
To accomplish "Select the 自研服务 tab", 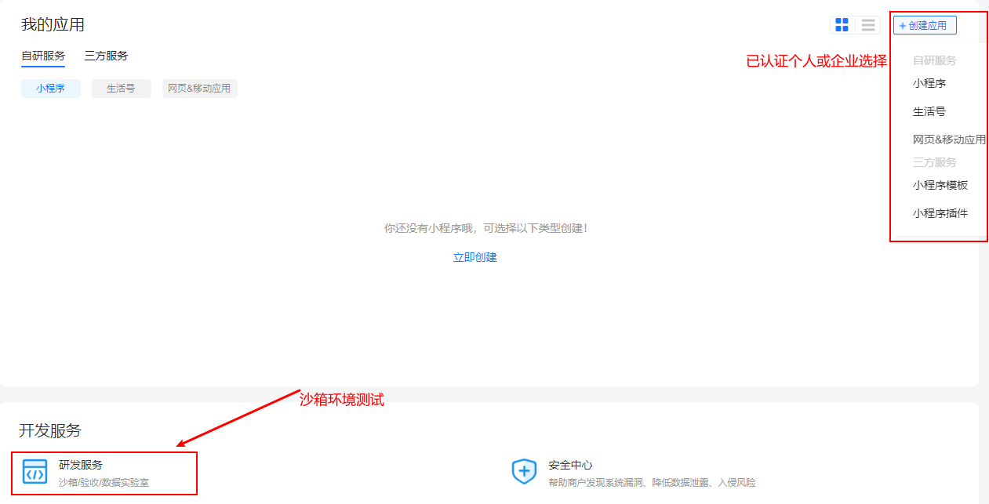I will click(x=43, y=56).
